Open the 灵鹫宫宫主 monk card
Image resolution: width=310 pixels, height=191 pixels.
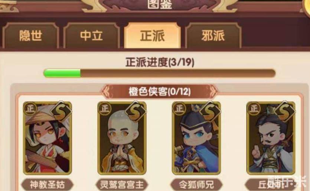coord(122,138)
